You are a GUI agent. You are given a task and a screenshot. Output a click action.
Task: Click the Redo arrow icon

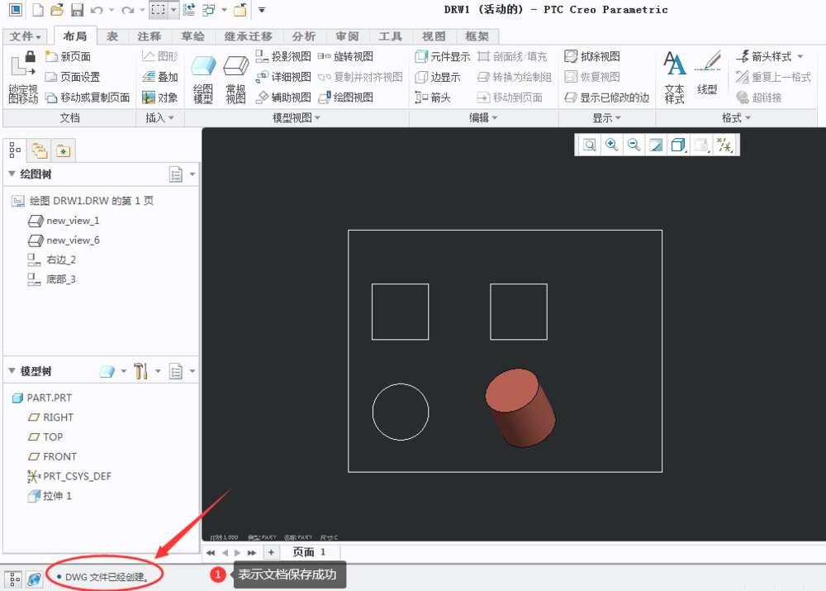point(127,9)
